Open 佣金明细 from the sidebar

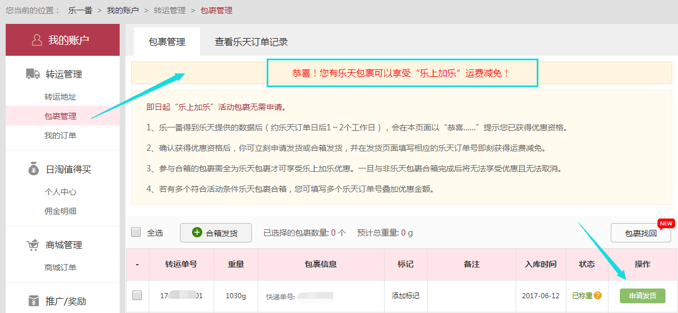(x=60, y=211)
